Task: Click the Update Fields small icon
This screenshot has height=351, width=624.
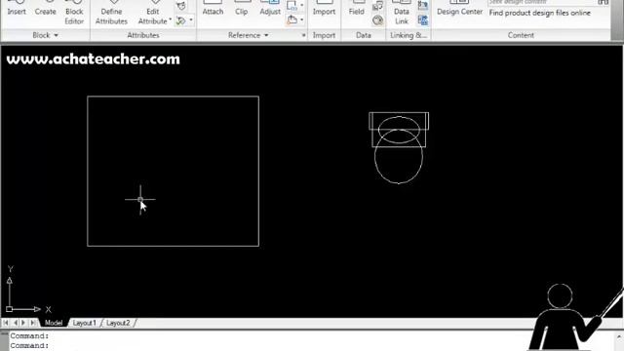Action: [377, 6]
